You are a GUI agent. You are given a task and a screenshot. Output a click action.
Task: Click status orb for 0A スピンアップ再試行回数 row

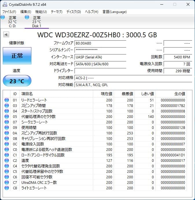point(7,133)
